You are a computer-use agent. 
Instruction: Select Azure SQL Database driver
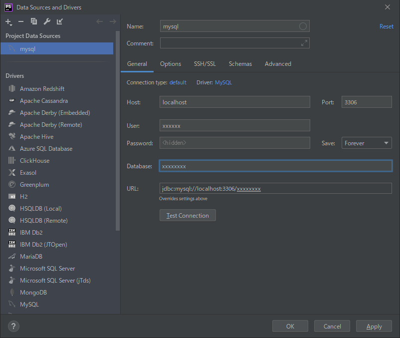(x=57, y=149)
